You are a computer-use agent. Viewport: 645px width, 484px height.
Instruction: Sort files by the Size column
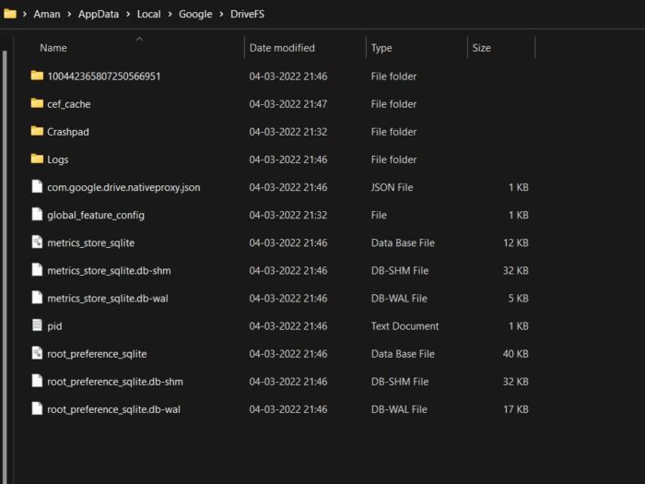(x=481, y=48)
